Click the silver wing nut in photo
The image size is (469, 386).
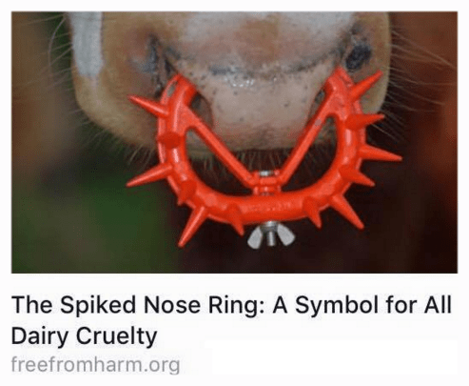271,237
